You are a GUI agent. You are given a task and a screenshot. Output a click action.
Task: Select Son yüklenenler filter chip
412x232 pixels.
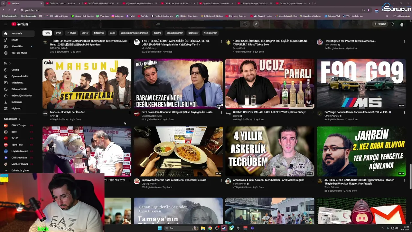[x=174, y=33]
